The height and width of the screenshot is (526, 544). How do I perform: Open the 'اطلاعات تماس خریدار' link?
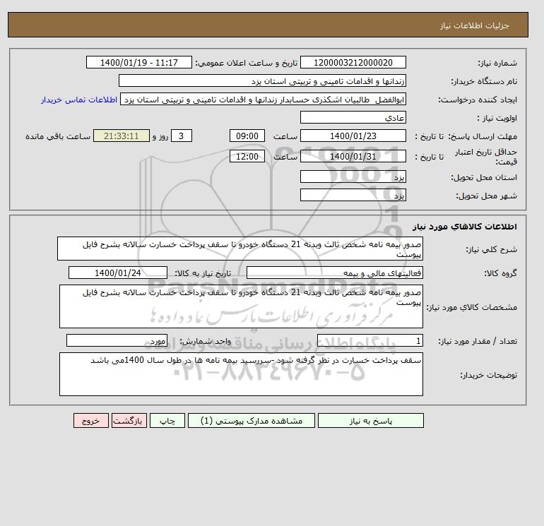pos(78,100)
